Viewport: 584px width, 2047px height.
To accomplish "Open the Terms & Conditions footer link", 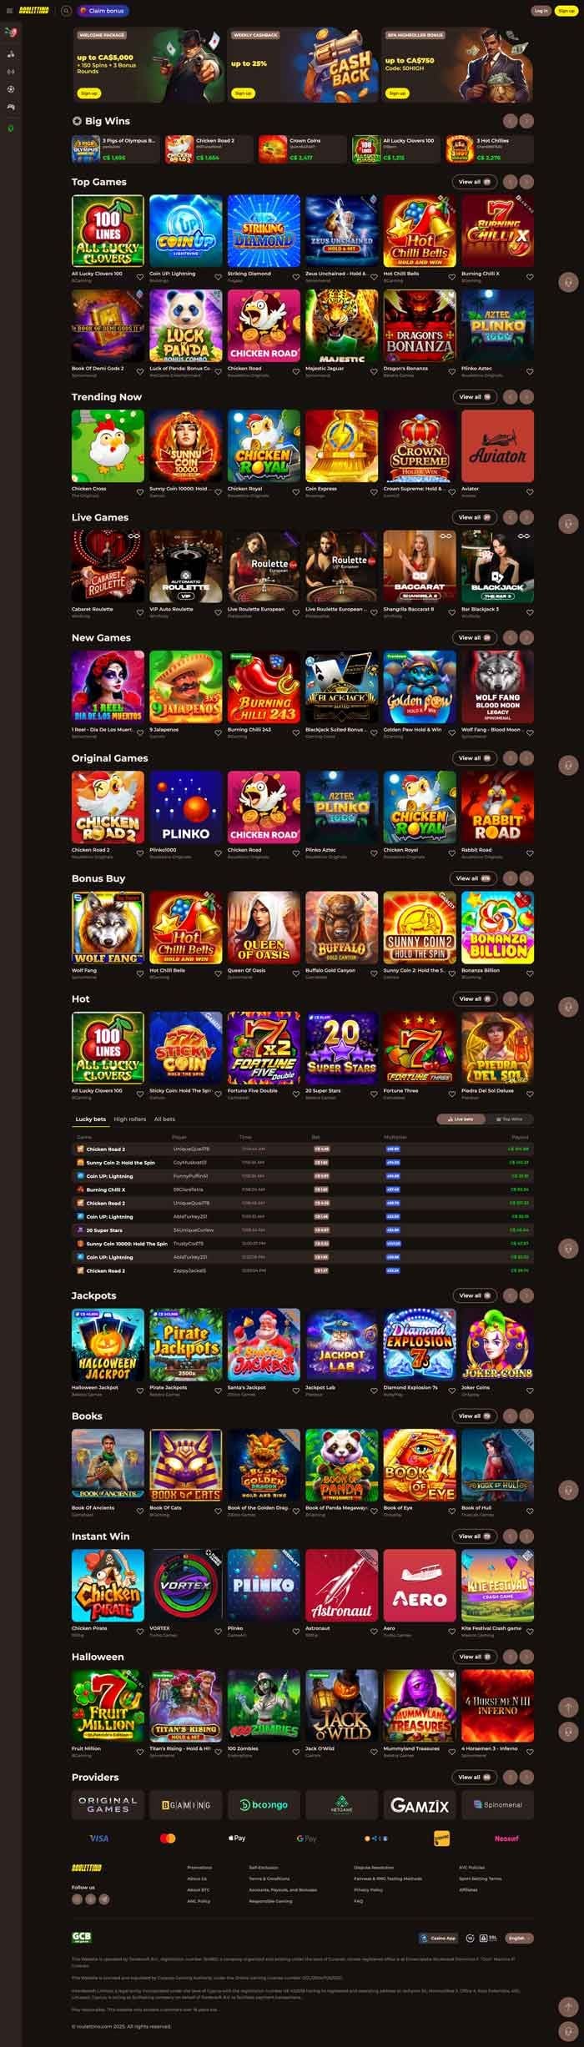I will tap(269, 1879).
